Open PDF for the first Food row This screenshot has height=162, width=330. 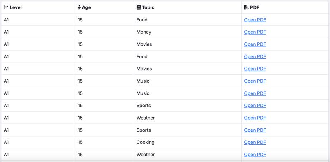pos(255,20)
